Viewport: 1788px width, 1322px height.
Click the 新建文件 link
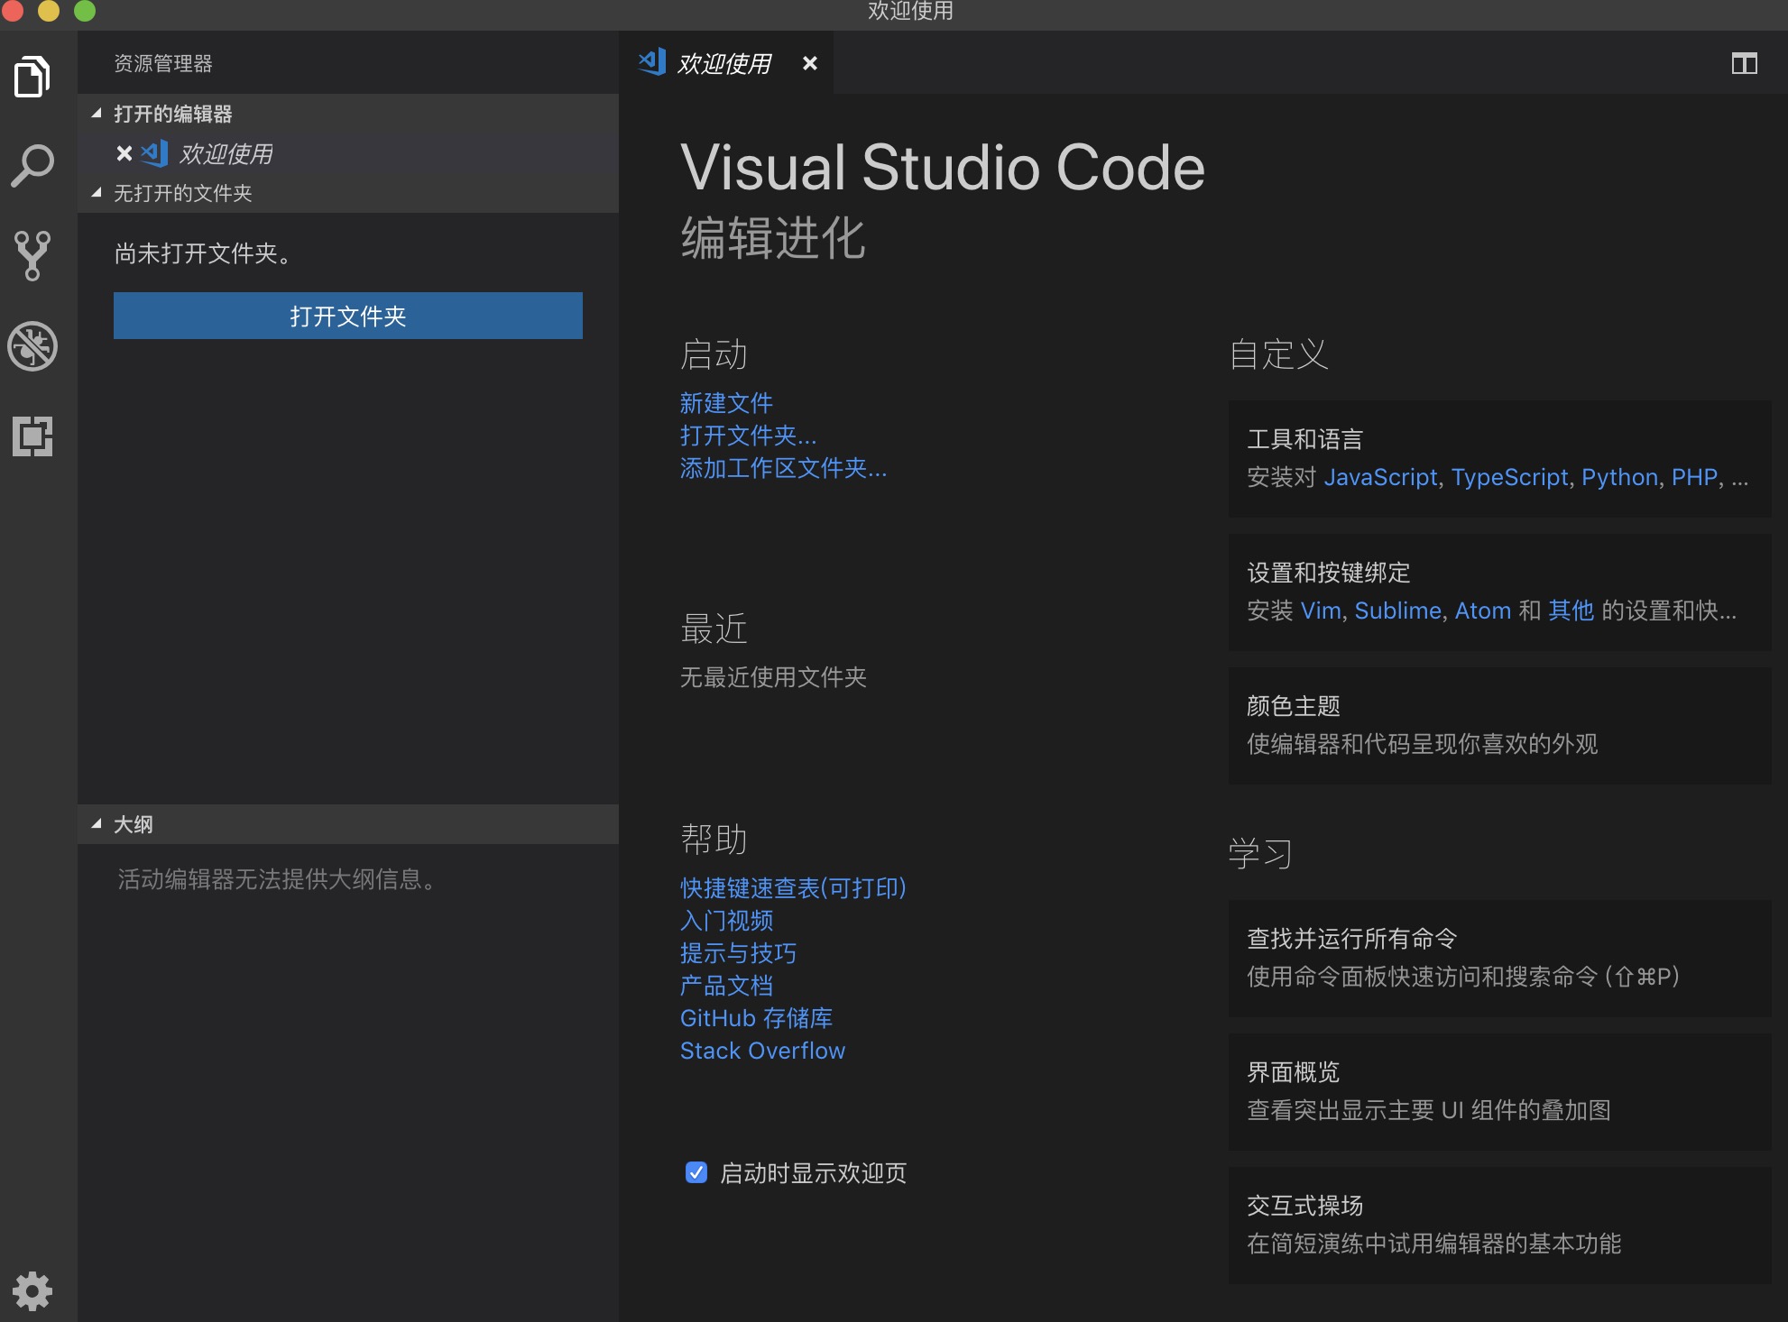[x=725, y=403]
